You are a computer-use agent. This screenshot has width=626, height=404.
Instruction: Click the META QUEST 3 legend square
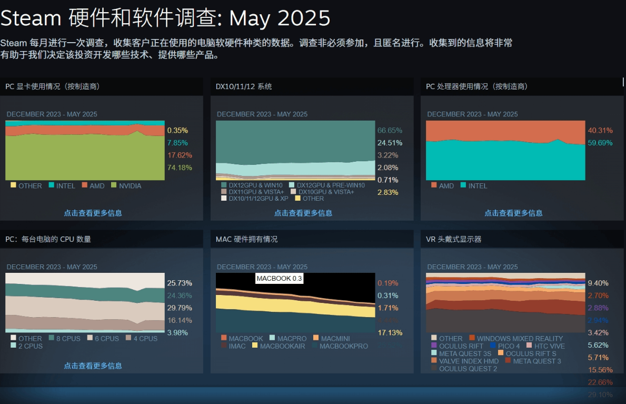tap(508, 360)
